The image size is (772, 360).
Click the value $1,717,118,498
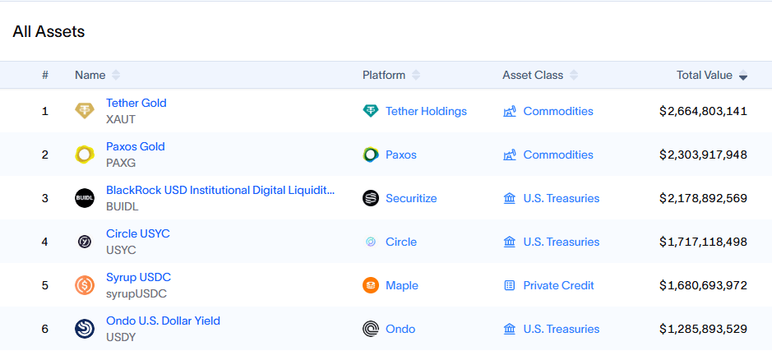click(703, 242)
